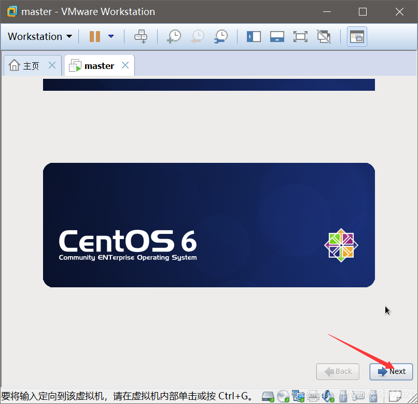Screen dimensions: 418x404
Task: Close the master tab
Action: tap(126, 65)
